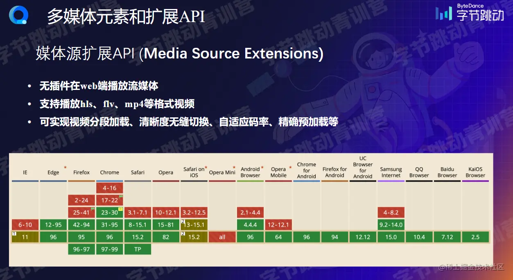
Task: Click the red iOS Safari 3.2-12.5 cell
Action: (x=194, y=213)
